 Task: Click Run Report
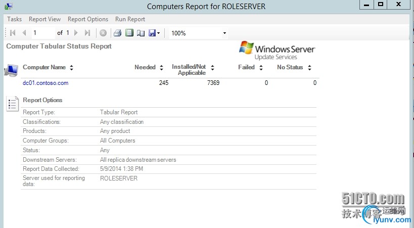[x=130, y=19]
